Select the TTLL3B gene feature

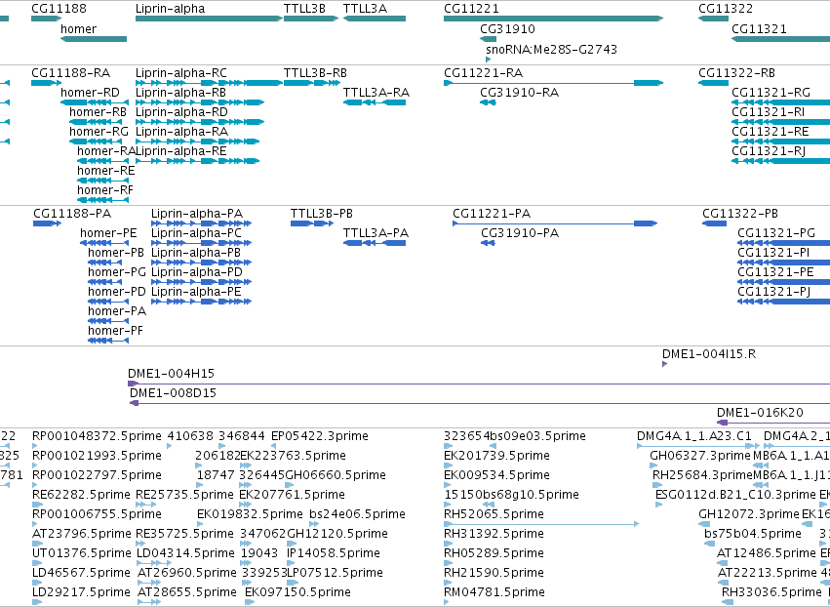coord(311,19)
